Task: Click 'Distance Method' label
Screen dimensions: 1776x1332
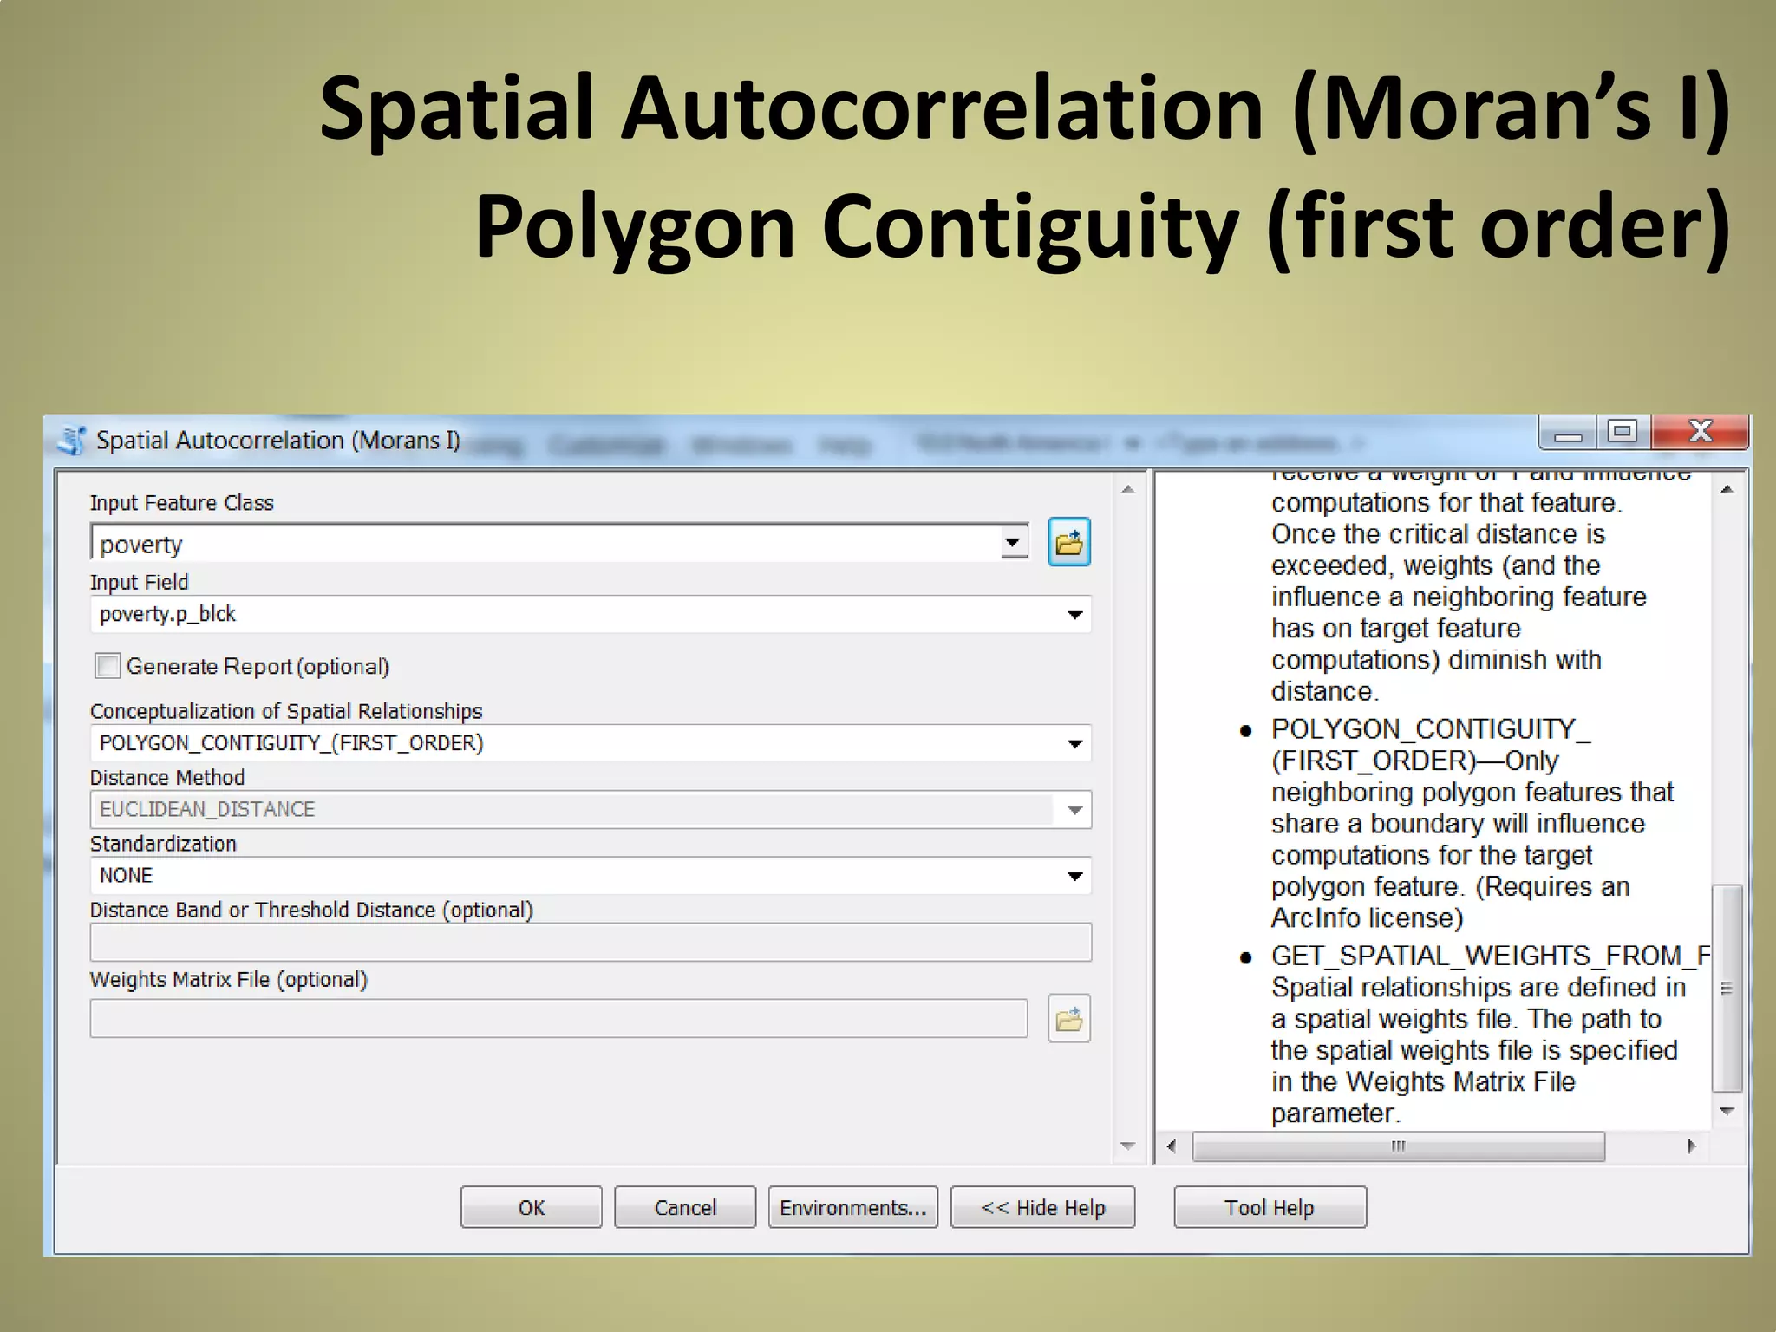Action: (x=167, y=777)
